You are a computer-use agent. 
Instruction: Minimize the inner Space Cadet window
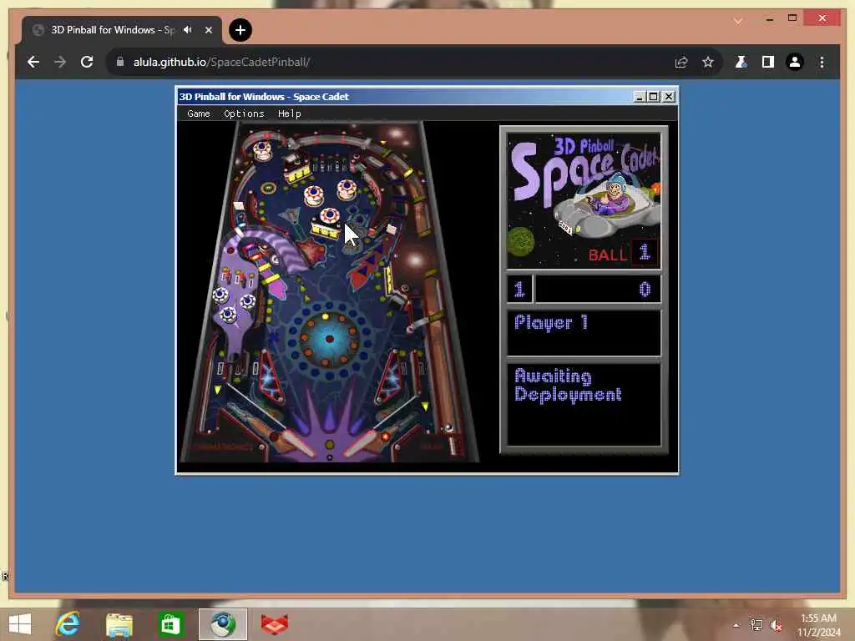pos(640,97)
